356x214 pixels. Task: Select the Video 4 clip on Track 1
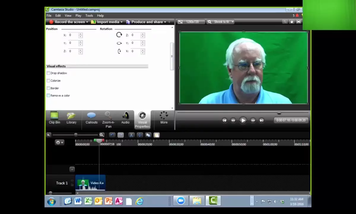point(90,182)
